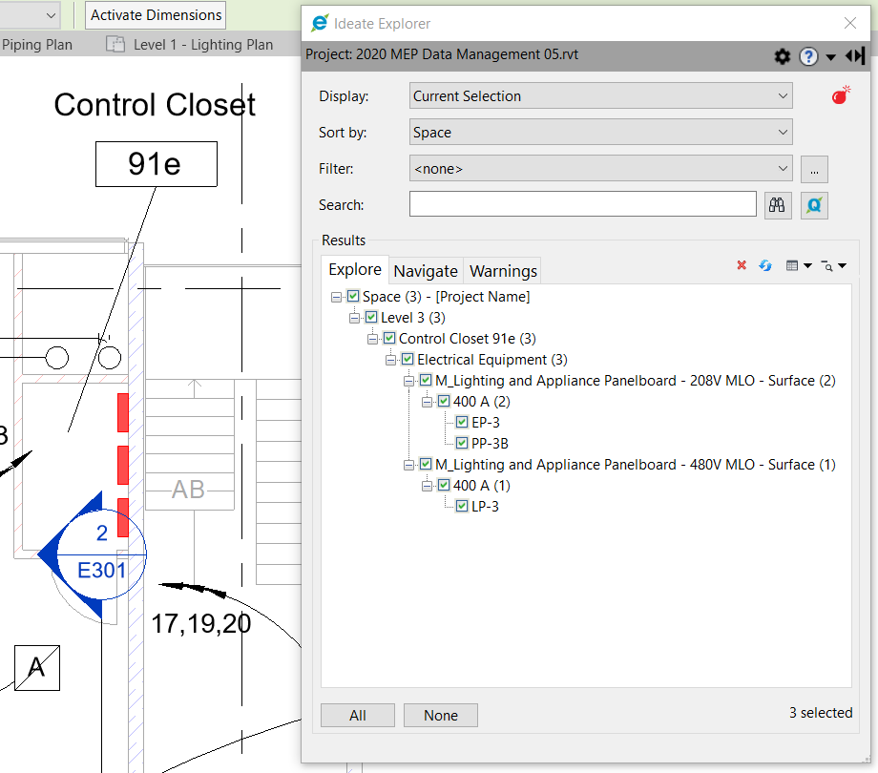Click the blue refresh arrows icon
878x773 pixels.
click(764, 265)
